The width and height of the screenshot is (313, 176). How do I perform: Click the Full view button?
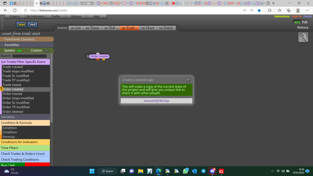[x=305, y=22]
